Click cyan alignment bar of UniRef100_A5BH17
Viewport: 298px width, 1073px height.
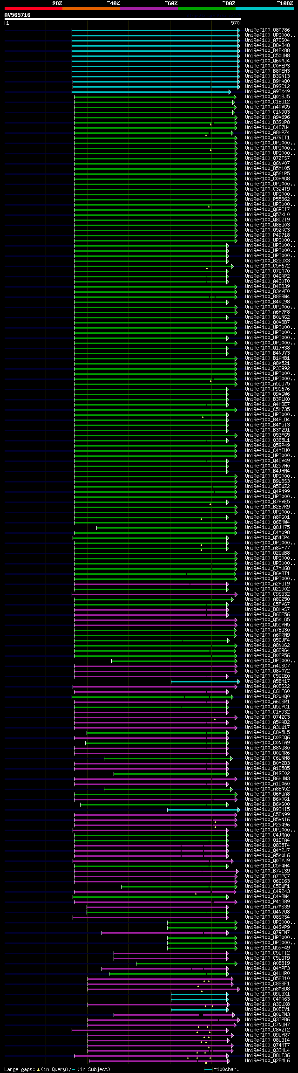206,681
